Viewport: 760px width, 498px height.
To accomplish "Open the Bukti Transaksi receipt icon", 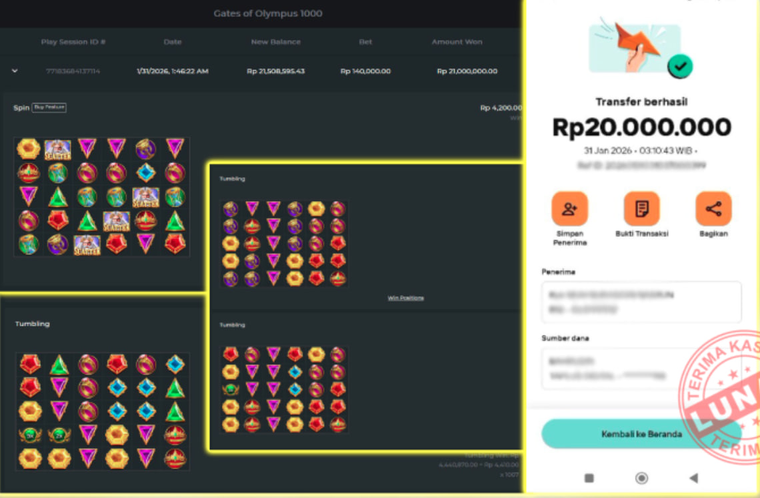I will [x=642, y=209].
